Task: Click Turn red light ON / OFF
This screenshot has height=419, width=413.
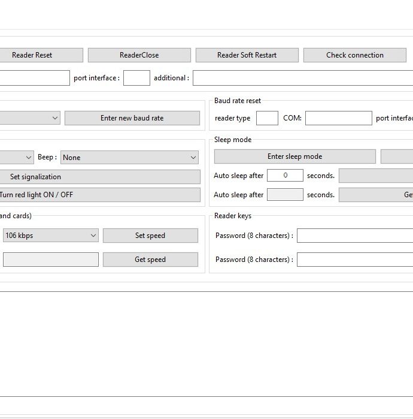Action: pyautogui.click(x=100, y=195)
